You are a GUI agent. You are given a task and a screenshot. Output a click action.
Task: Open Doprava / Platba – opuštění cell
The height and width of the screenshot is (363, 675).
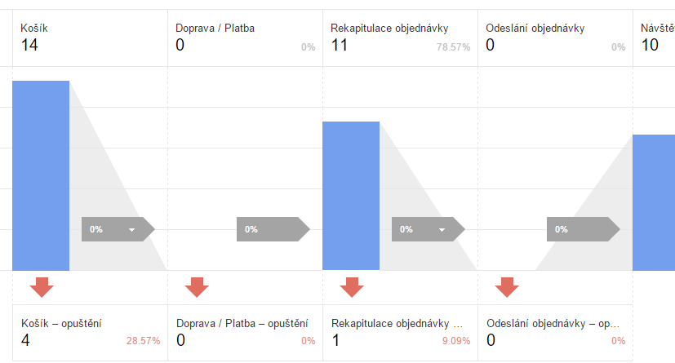click(x=245, y=333)
